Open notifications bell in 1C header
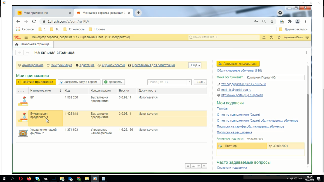 point(264,37)
